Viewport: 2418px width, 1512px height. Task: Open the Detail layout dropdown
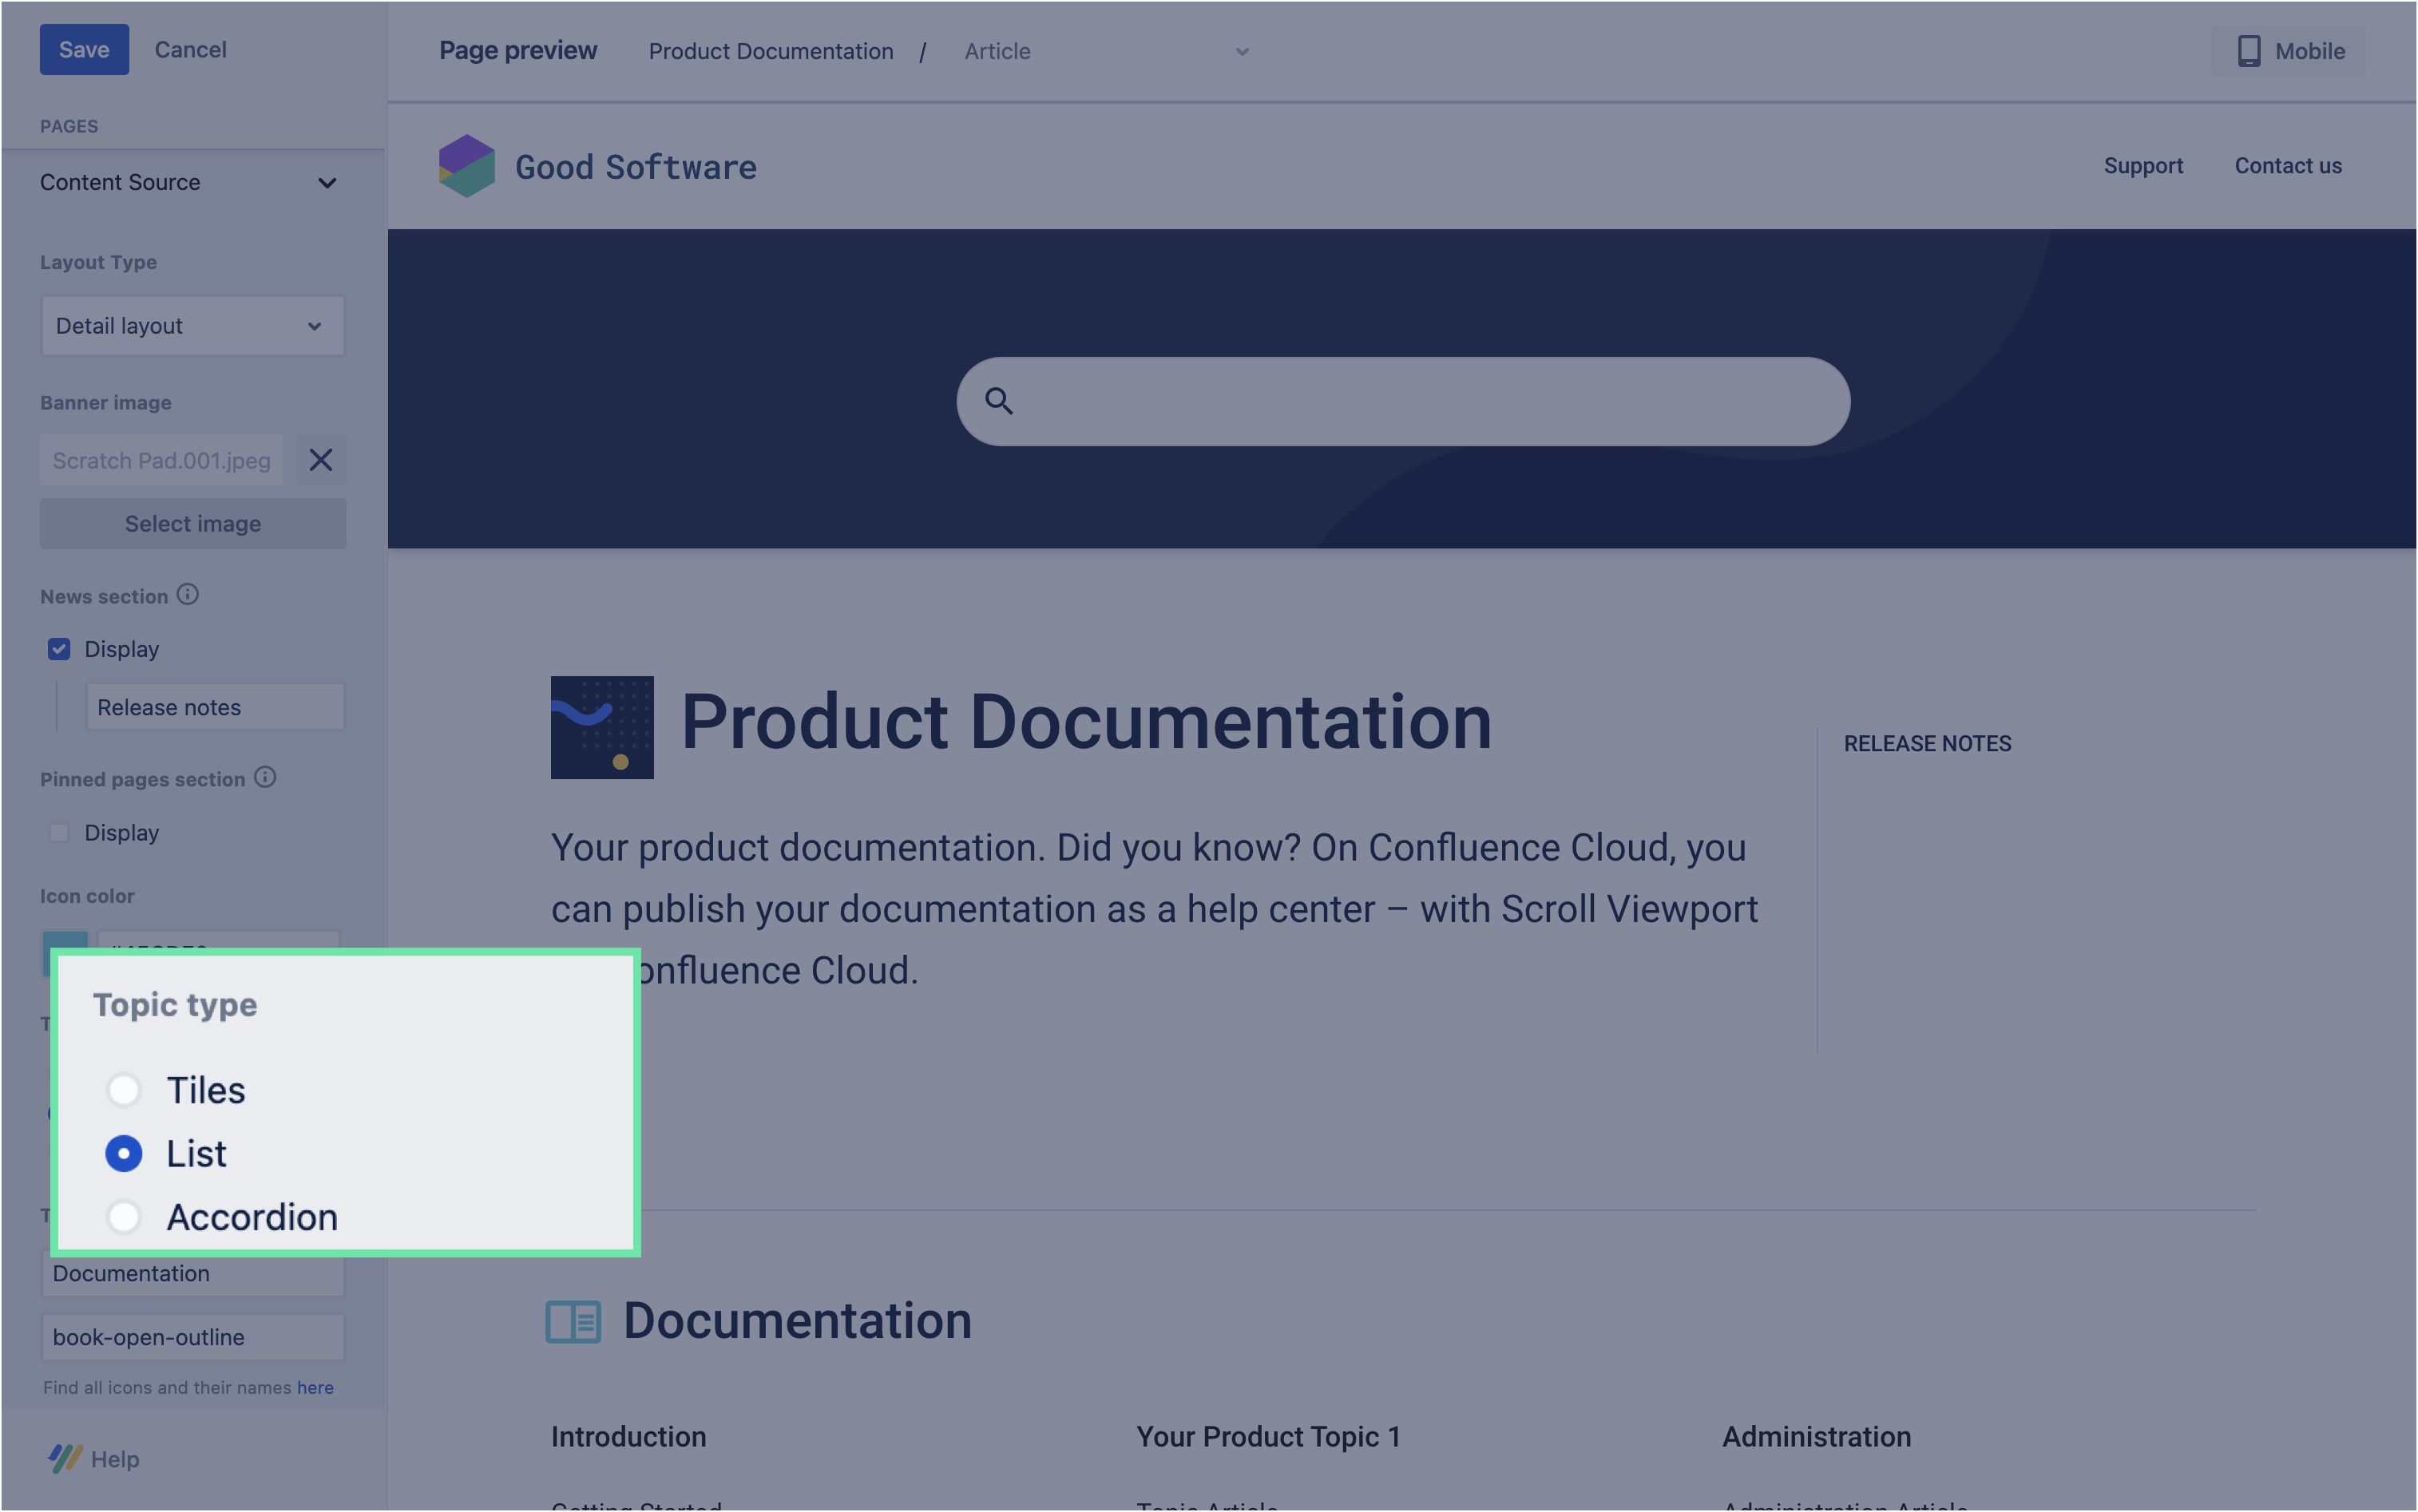pos(192,326)
